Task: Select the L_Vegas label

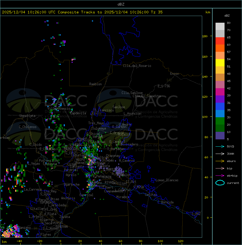Action: pyautogui.click(x=34, y=164)
